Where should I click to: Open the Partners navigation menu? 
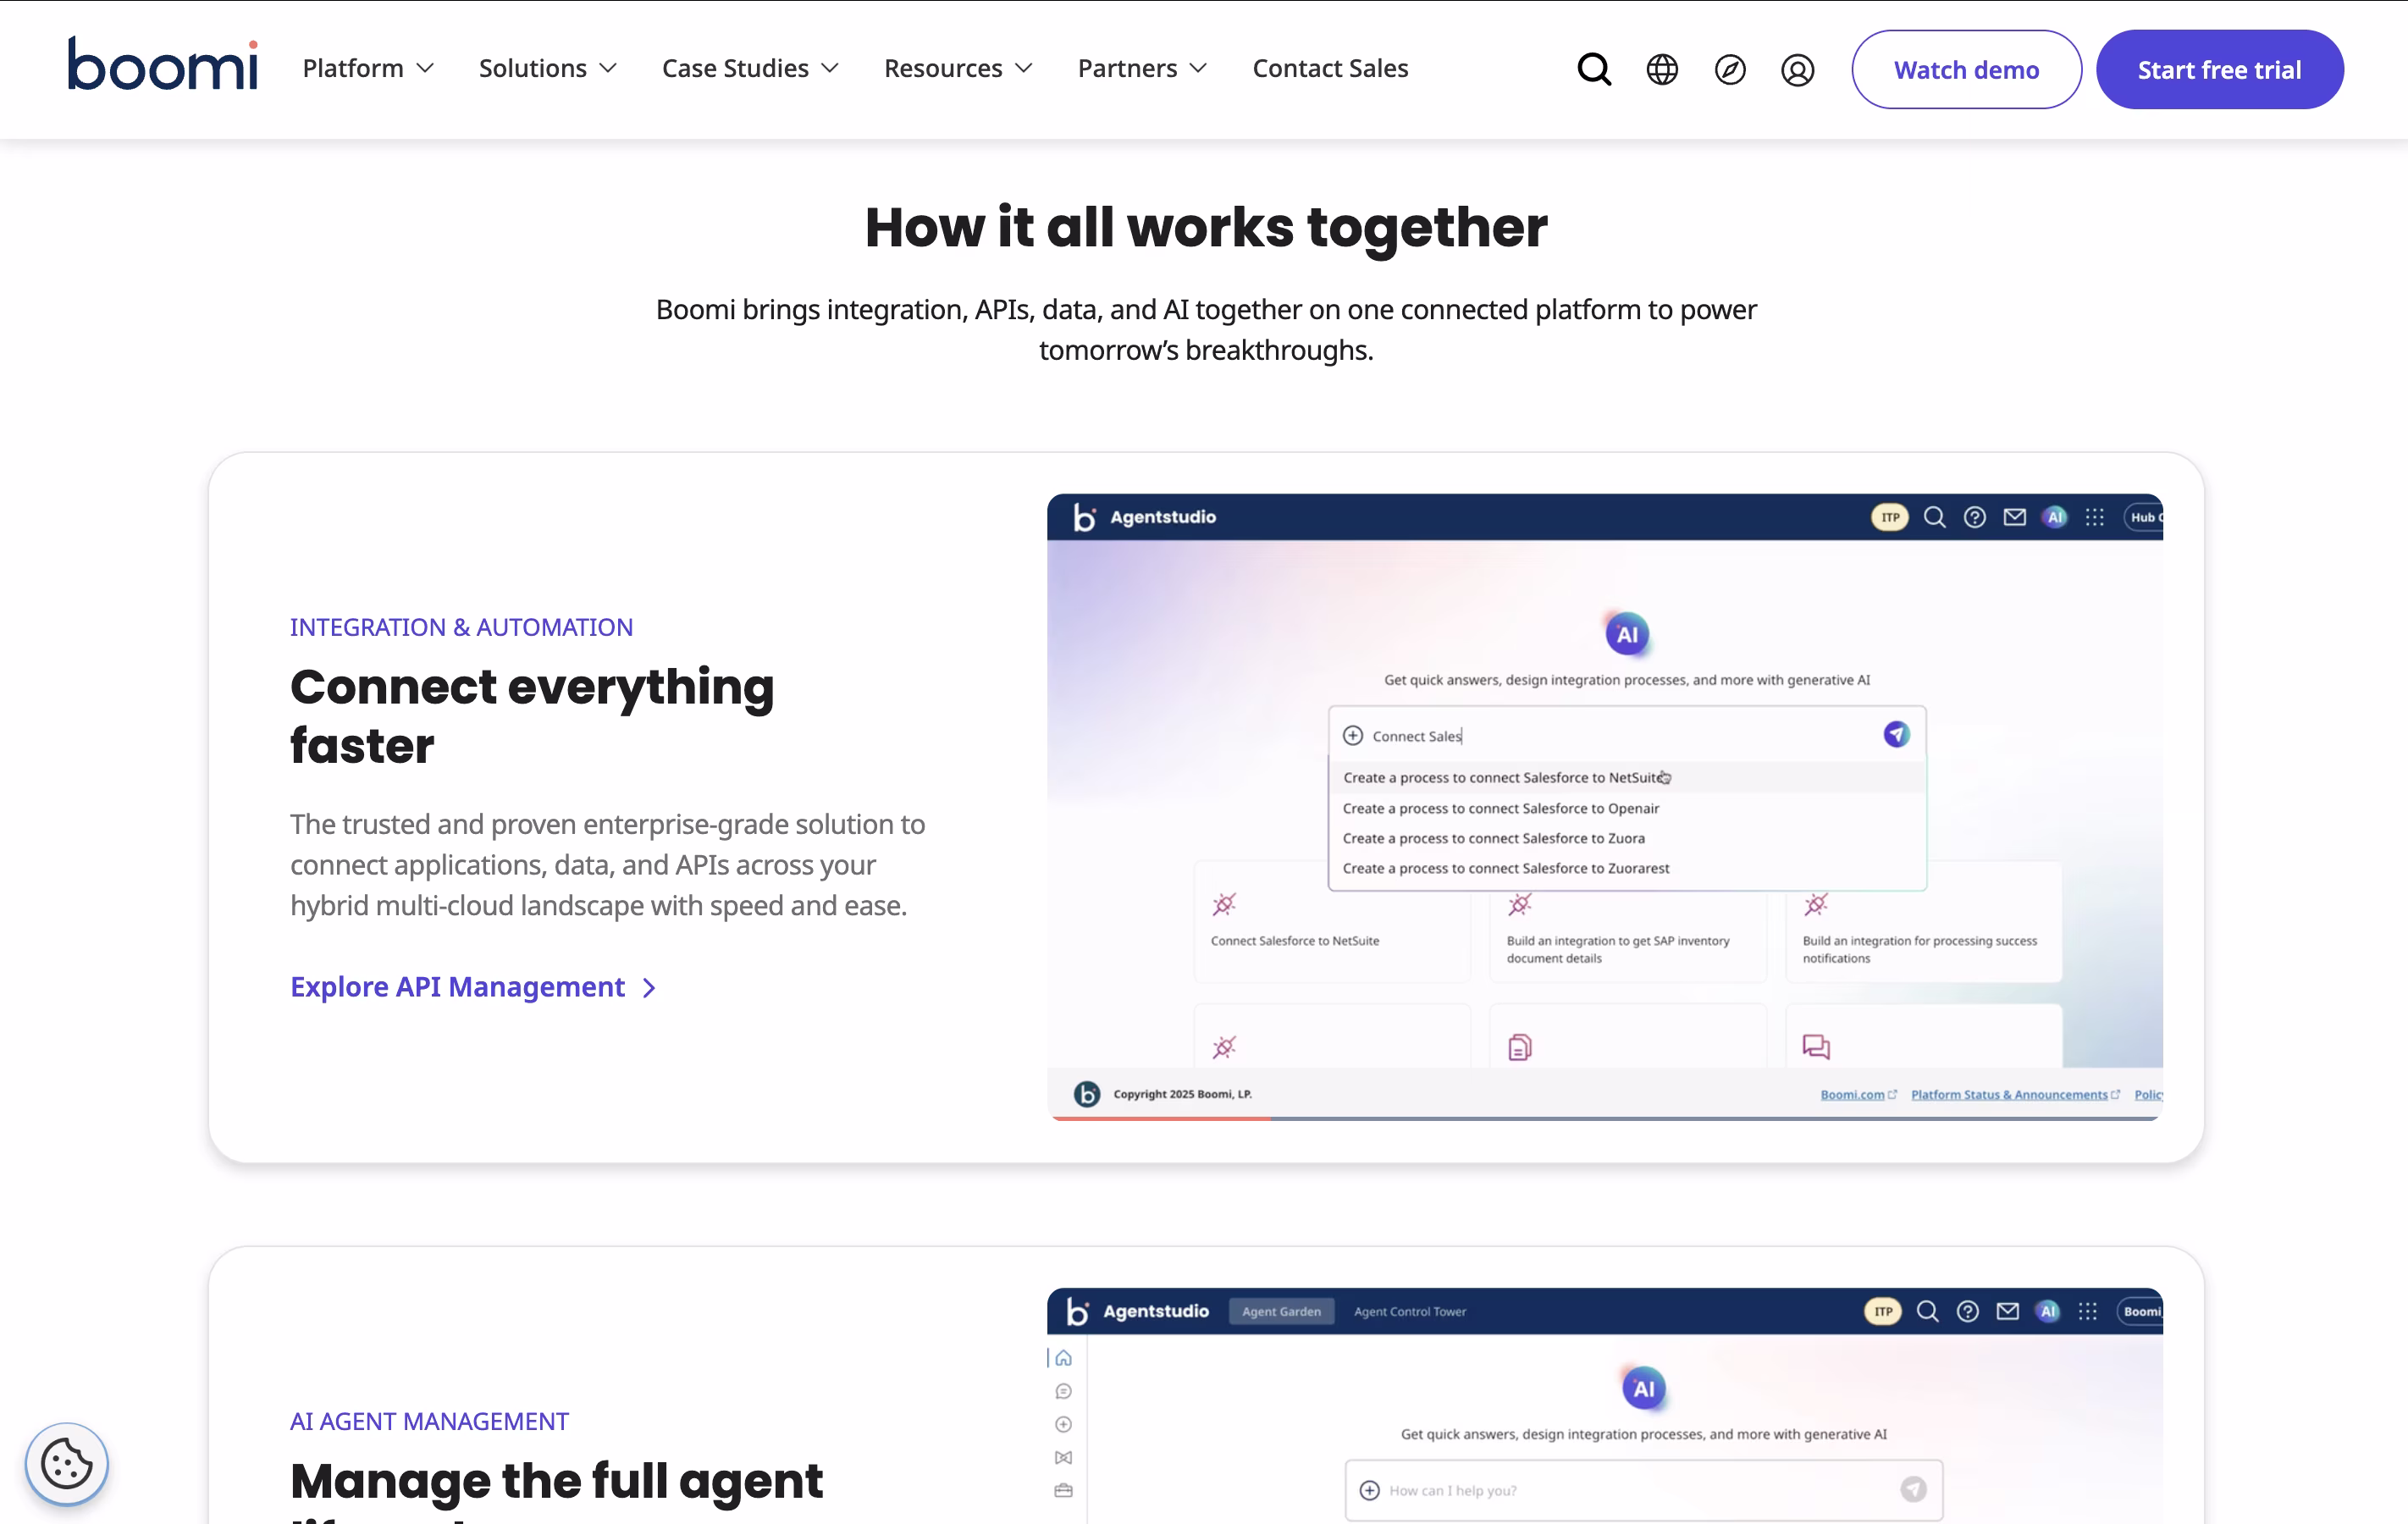[1142, 68]
